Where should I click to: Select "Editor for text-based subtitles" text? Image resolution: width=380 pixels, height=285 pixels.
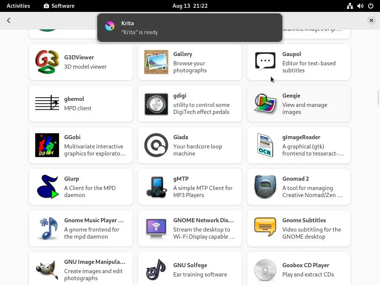(309, 67)
